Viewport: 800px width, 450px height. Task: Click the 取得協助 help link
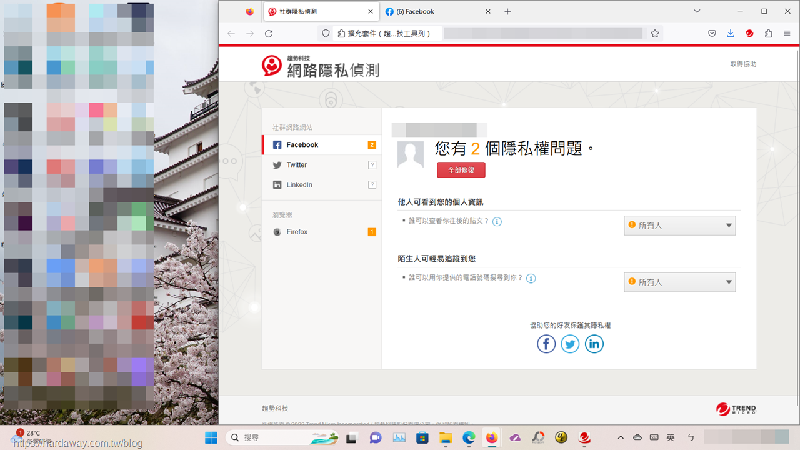pos(743,64)
